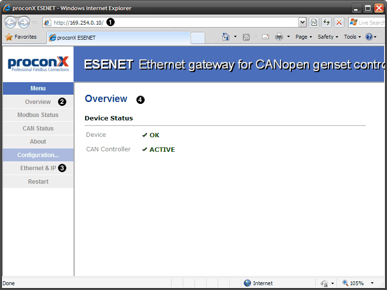Click the CAN Controller label
The height and width of the screenshot is (290, 387).
pyautogui.click(x=108, y=149)
